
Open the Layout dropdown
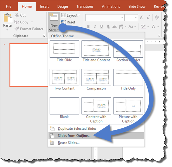point(71,15)
